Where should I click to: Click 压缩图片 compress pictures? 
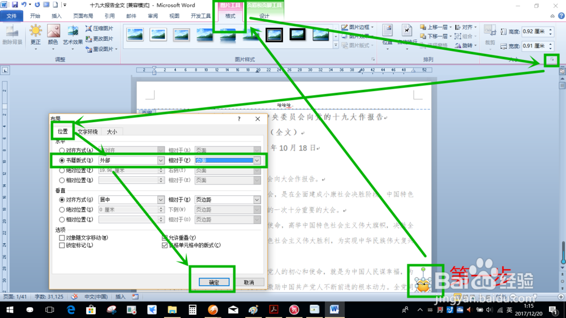coord(100,28)
